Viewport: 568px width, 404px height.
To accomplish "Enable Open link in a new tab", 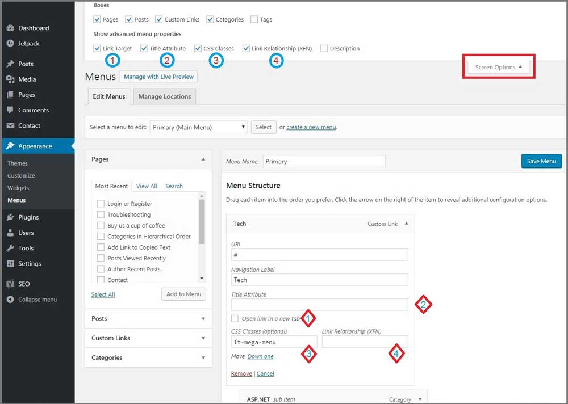I will pos(235,318).
